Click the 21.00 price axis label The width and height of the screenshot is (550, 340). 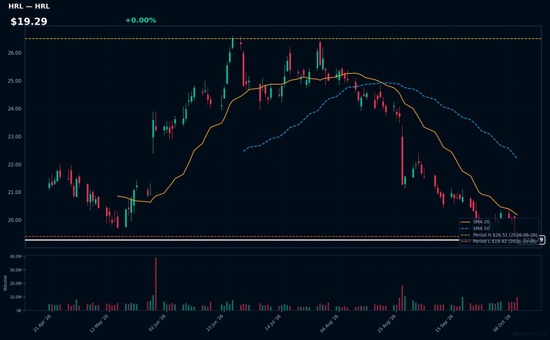click(15, 192)
